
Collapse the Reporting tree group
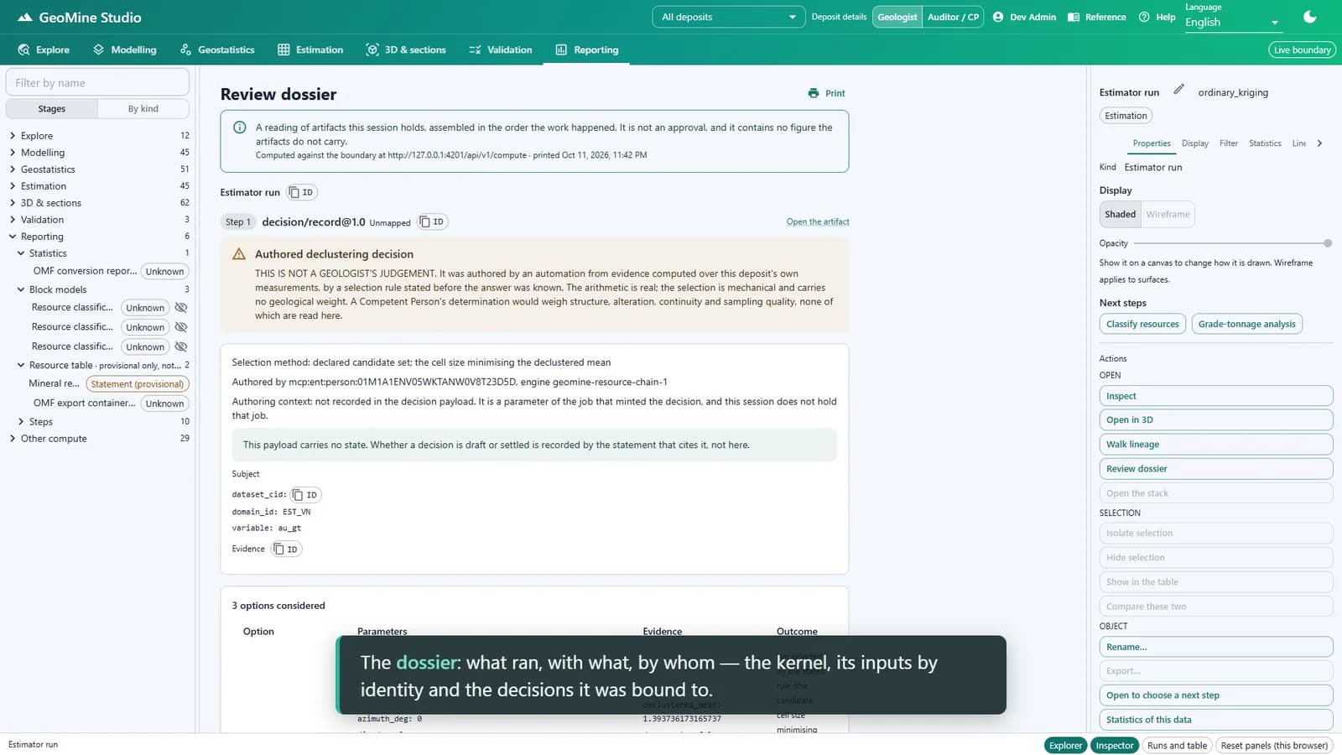pos(13,237)
